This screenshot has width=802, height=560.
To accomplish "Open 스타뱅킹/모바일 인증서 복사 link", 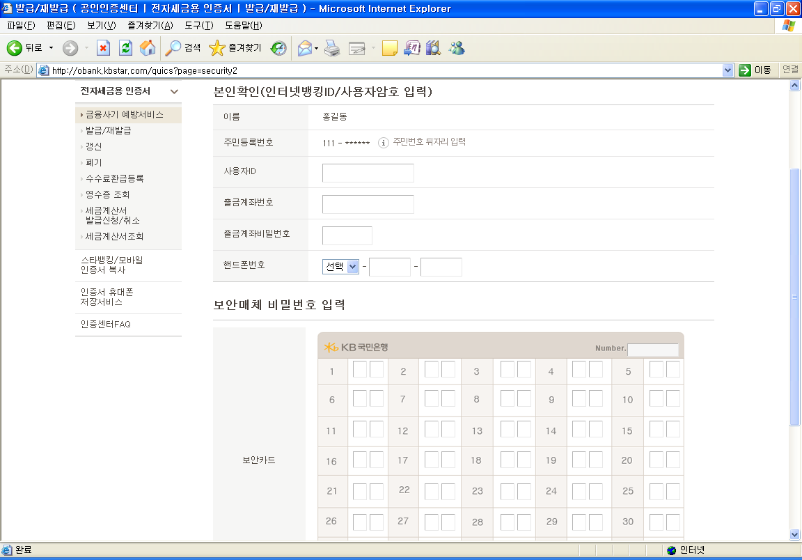I will 111,265.
